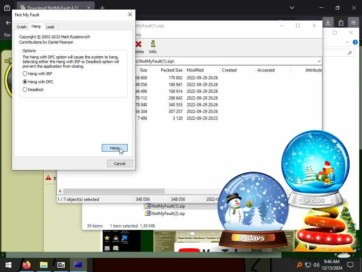Image resolution: width=362 pixels, height=272 pixels.
Task: Switch to the Hang tab
Action: [x=36, y=26]
